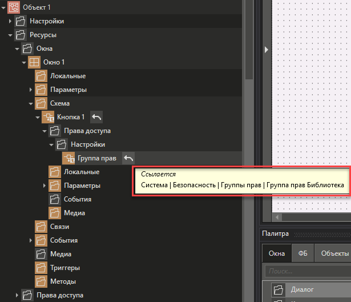Click the Группа прав node icon
The height and width of the screenshot is (302, 351).
(x=68, y=158)
